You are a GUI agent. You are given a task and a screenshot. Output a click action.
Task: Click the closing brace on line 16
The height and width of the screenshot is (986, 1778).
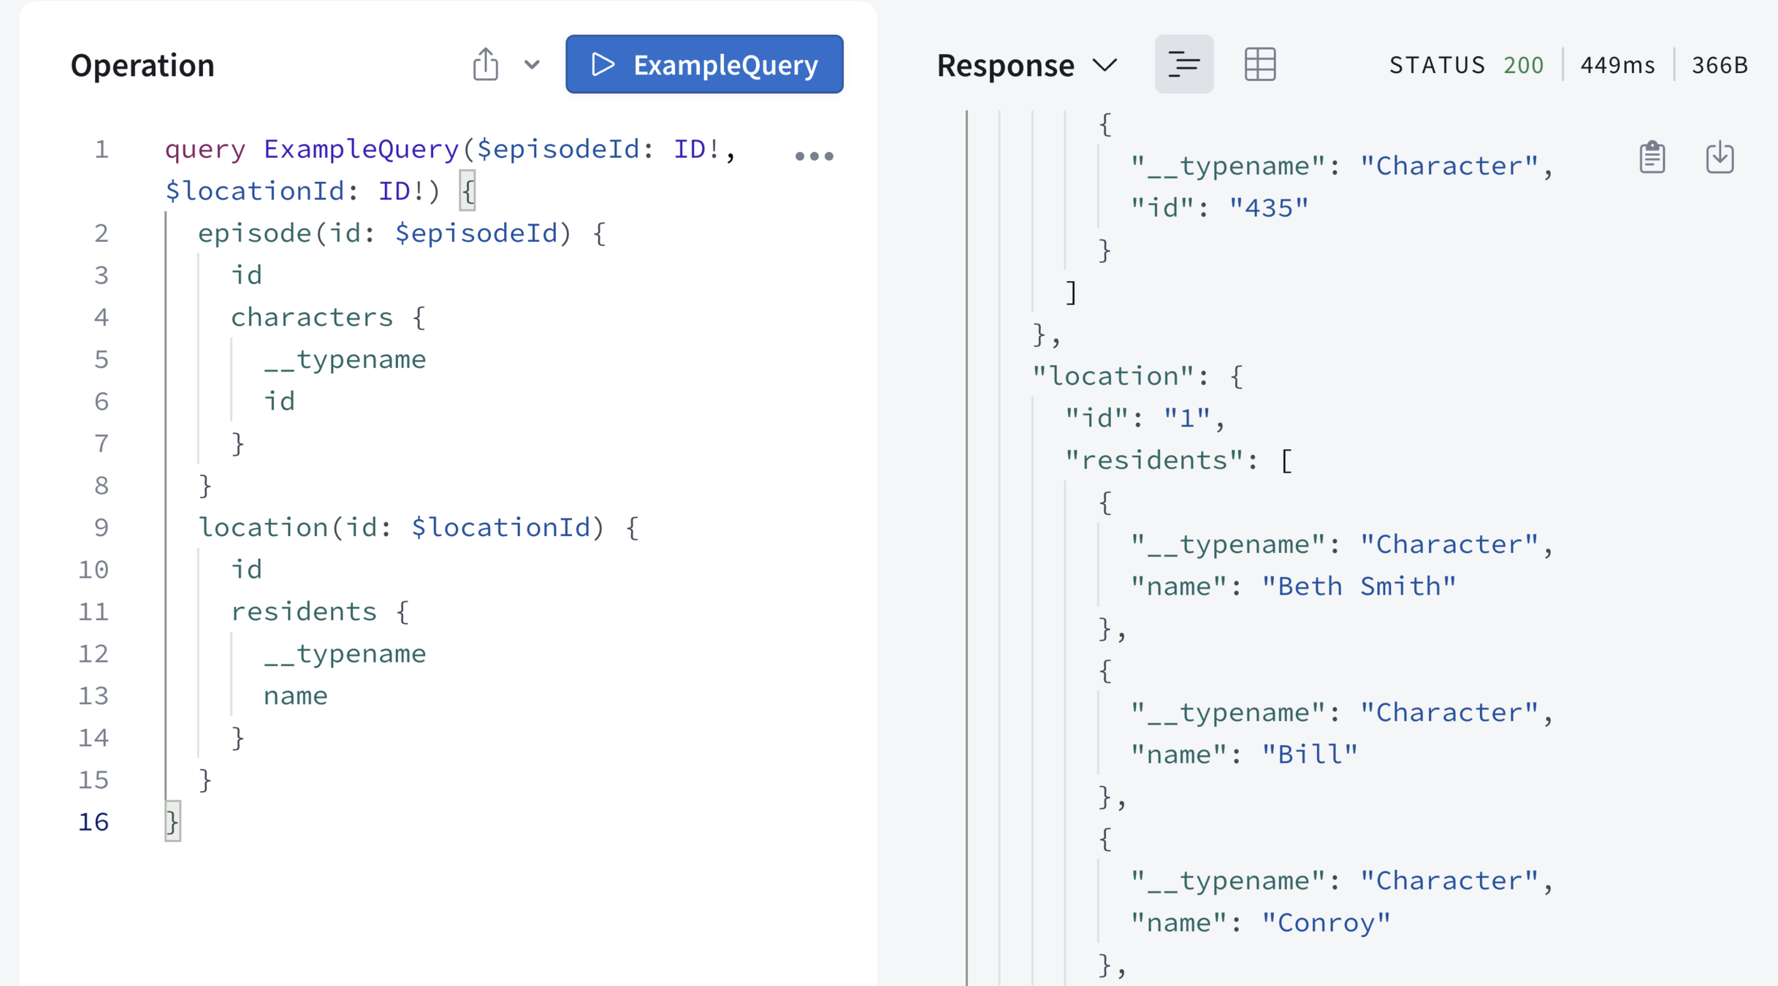172,822
